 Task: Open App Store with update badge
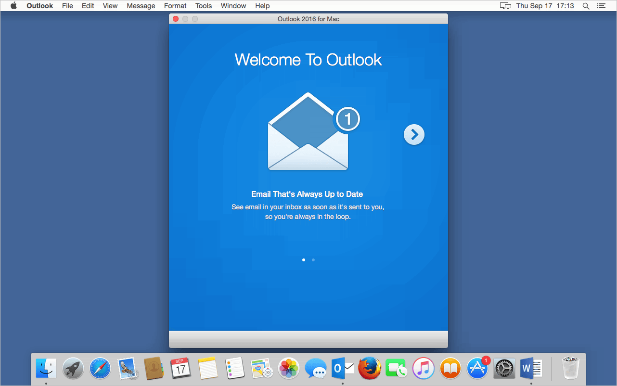(478, 369)
